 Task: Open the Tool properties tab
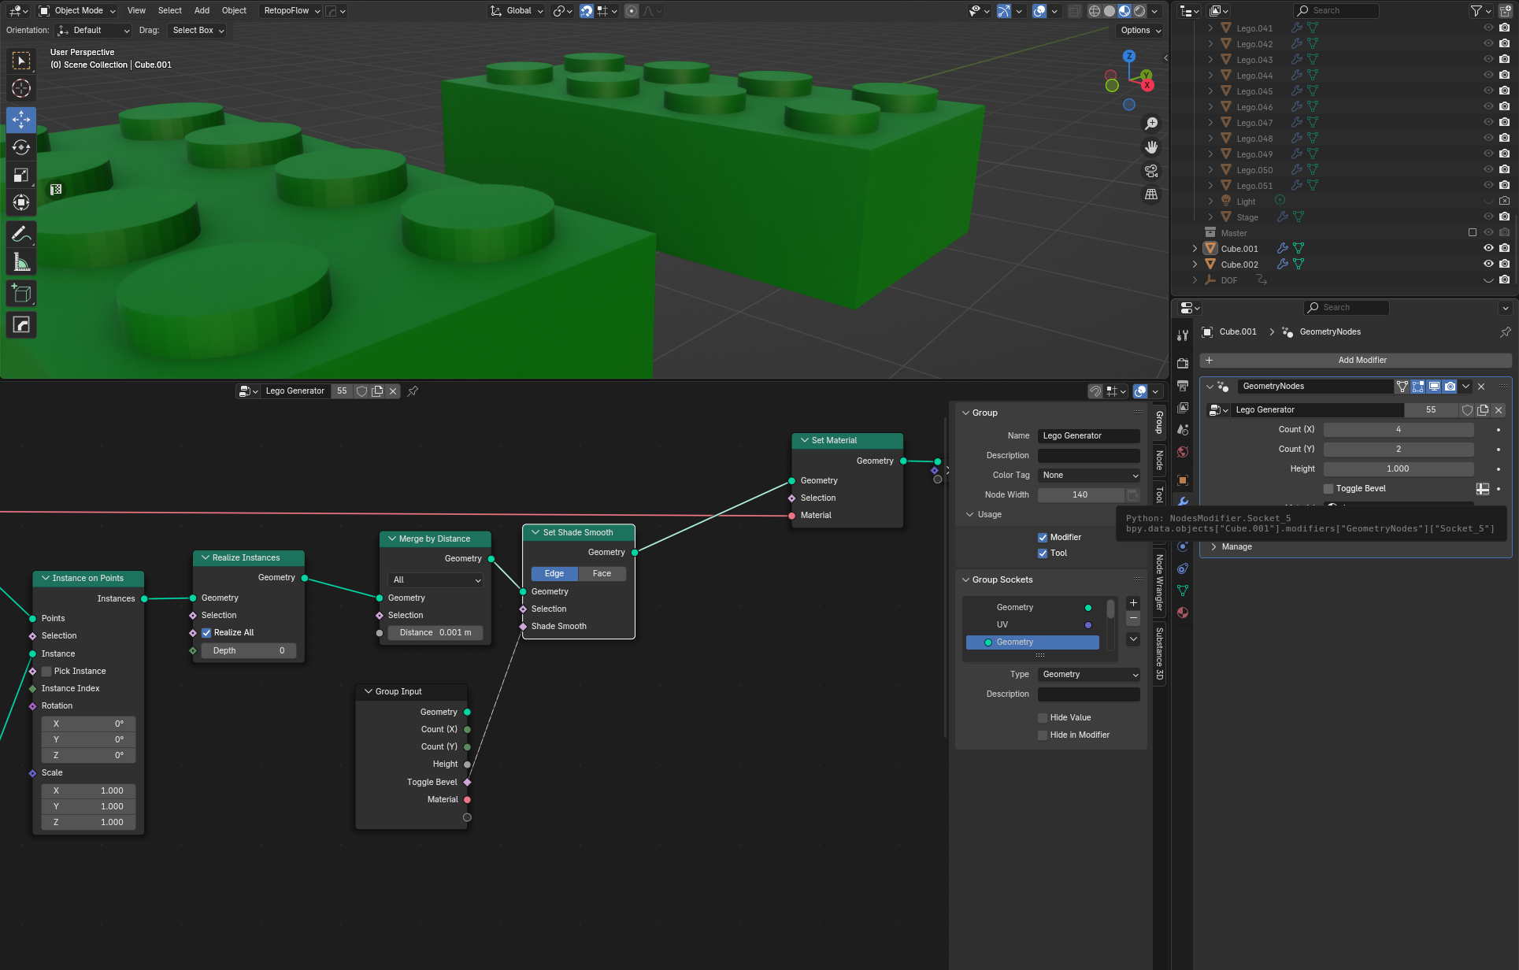pyautogui.click(x=1183, y=335)
